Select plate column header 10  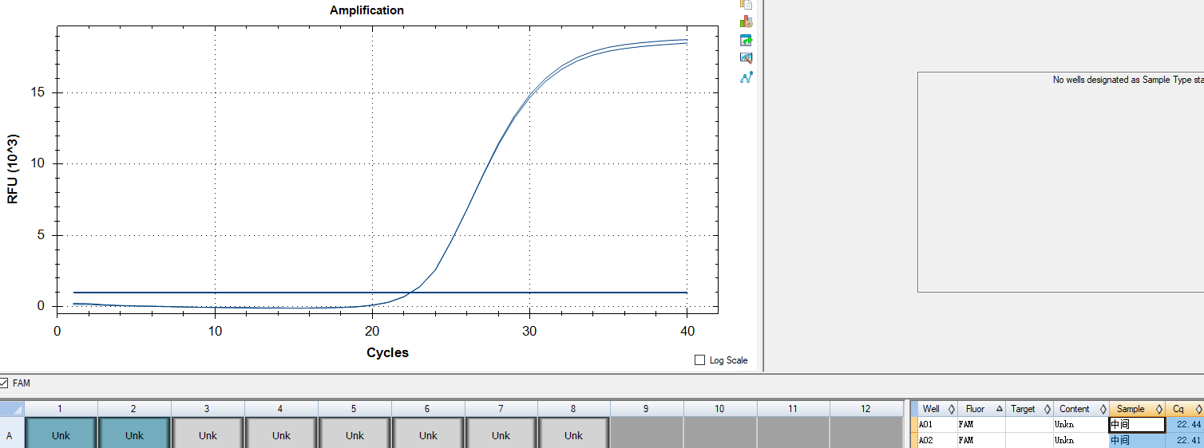coord(720,409)
